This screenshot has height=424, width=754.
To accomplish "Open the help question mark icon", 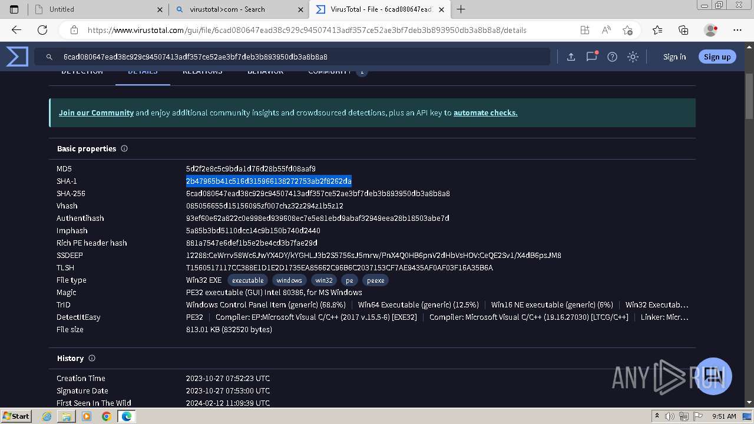I will (612, 57).
